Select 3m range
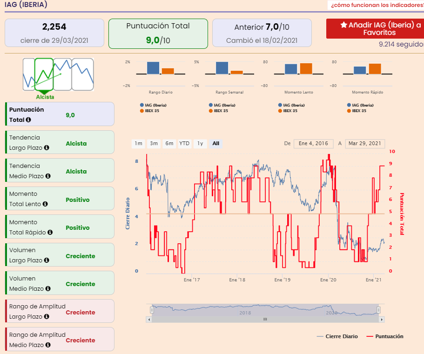The width and height of the screenshot is (424, 354). pyautogui.click(x=154, y=143)
